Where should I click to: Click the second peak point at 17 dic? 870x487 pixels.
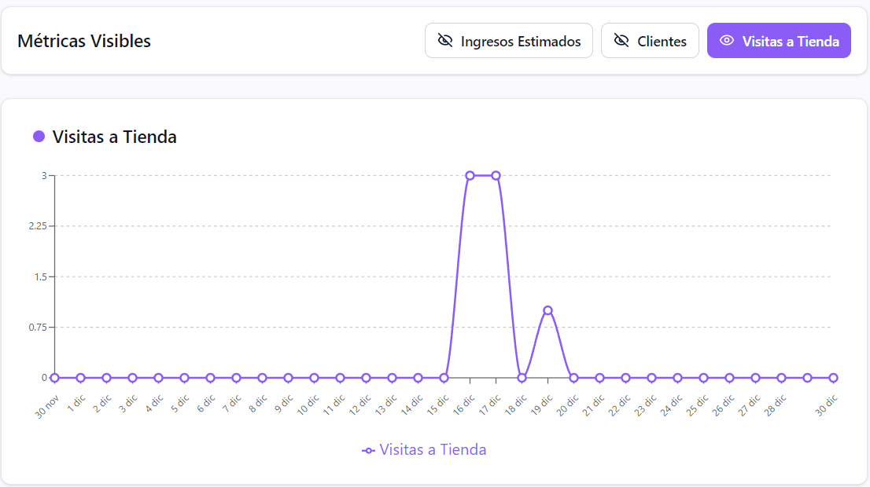click(496, 174)
